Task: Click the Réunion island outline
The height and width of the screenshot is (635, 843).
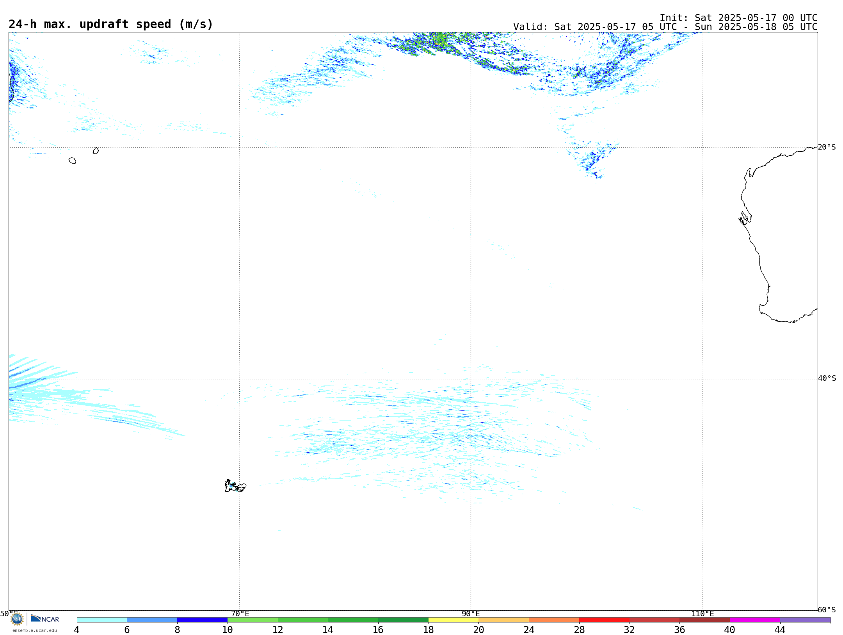Action: [72, 161]
